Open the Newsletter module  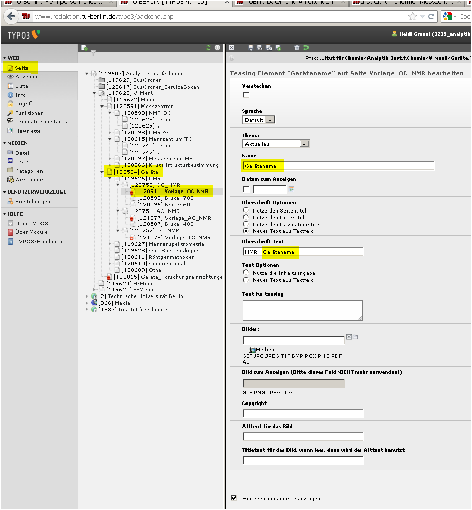25,131
